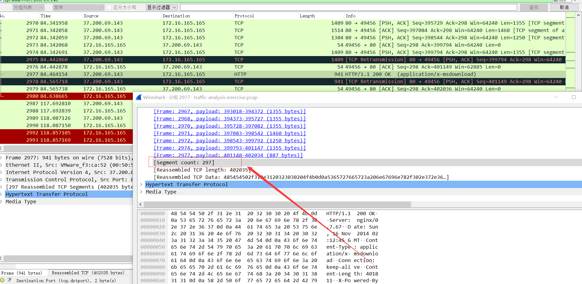Image resolution: width=582 pixels, height=284 pixels.
Task: Sort by the Time column header
Action: [x=61, y=16]
